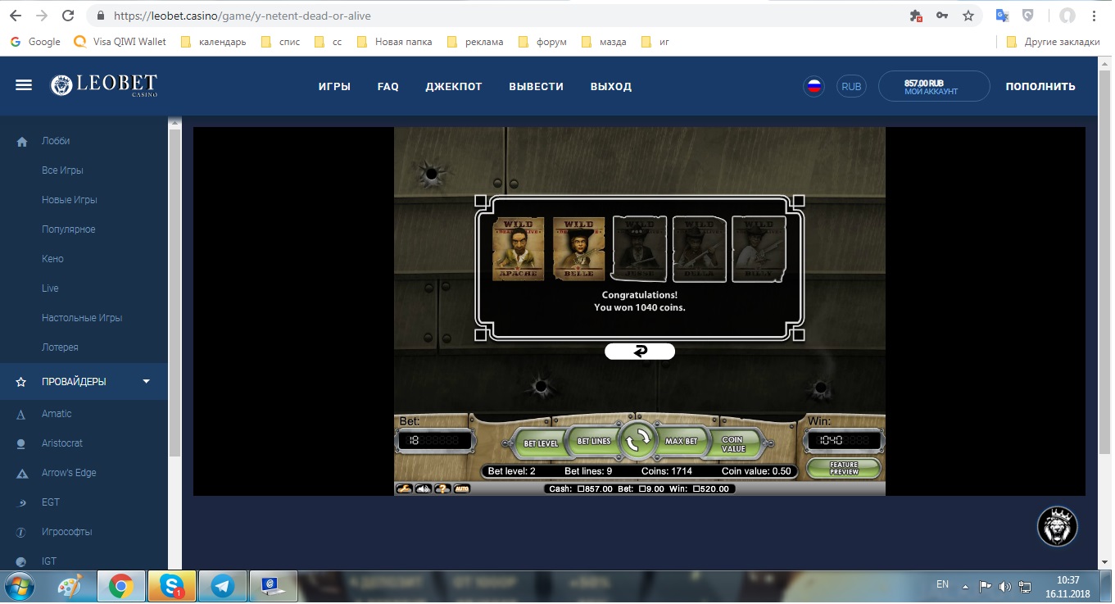Open Все Игры in the sidebar
1115x604 pixels.
click(62, 170)
